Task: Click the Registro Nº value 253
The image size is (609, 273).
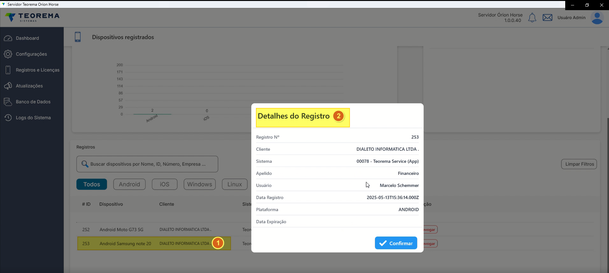Action: point(415,137)
